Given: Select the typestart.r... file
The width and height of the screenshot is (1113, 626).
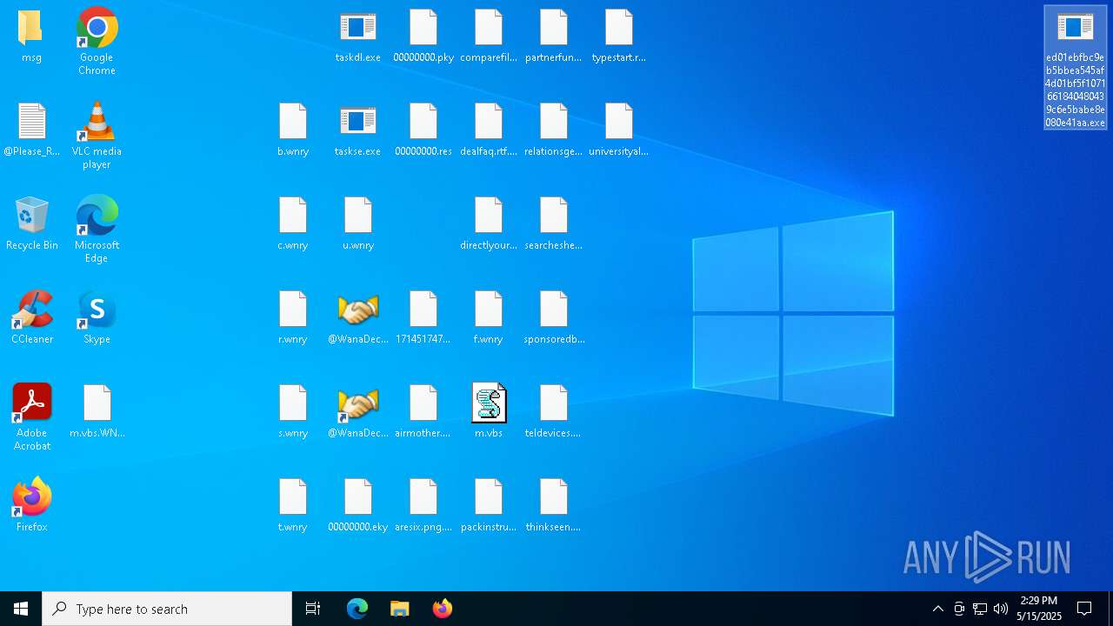Looking at the screenshot, I should click(x=618, y=37).
